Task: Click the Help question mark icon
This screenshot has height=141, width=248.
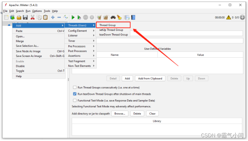Action: [133, 17]
